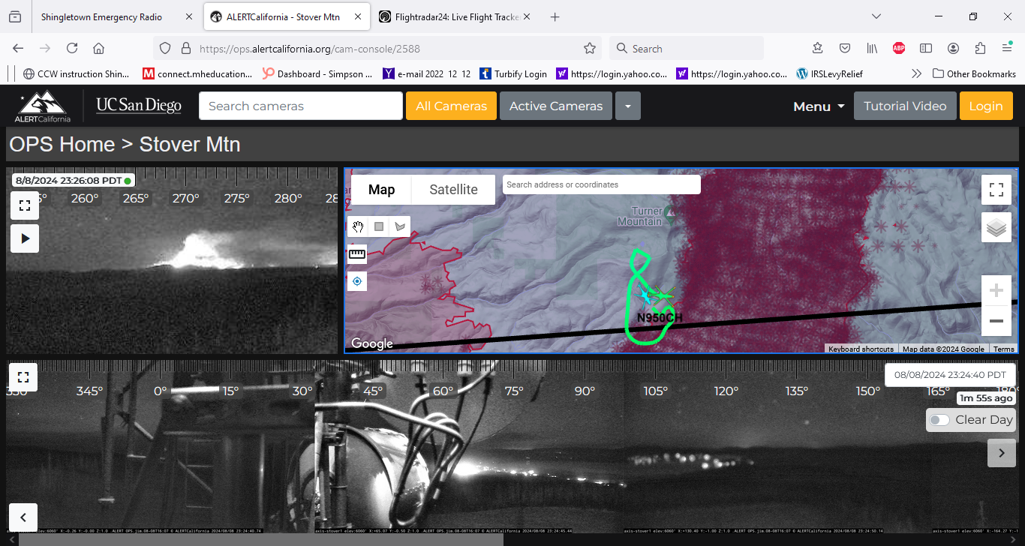
Task: Play the camera timelapse
Action: [x=24, y=238]
